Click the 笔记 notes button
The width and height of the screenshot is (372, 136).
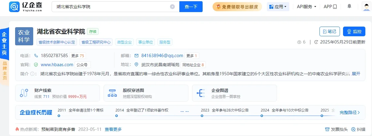(x=330, y=31)
